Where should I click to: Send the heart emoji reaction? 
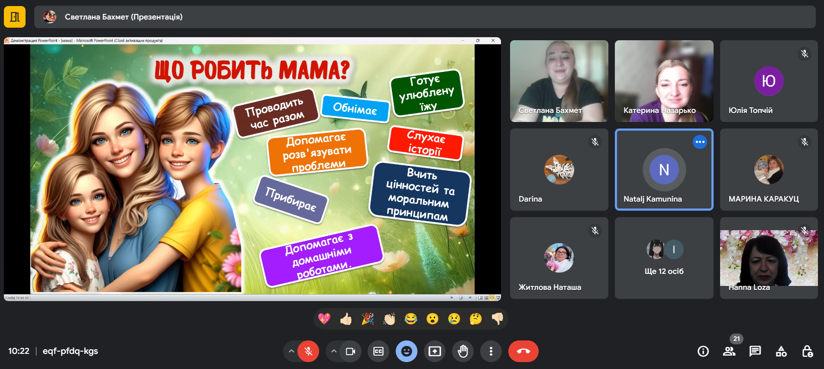pyautogui.click(x=324, y=319)
